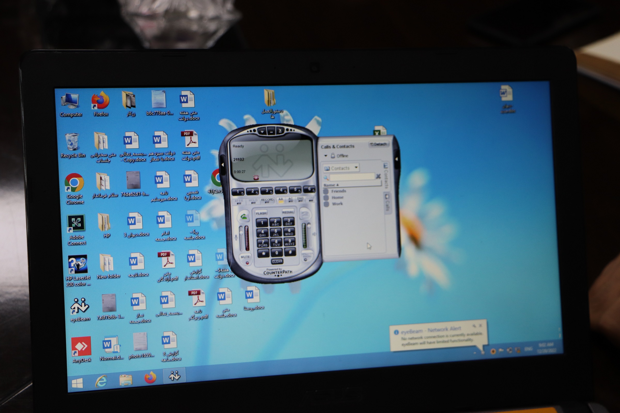This screenshot has height=413, width=620.
Task: Launch AnyDesk desktop shortcut
Action: tap(81, 347)
